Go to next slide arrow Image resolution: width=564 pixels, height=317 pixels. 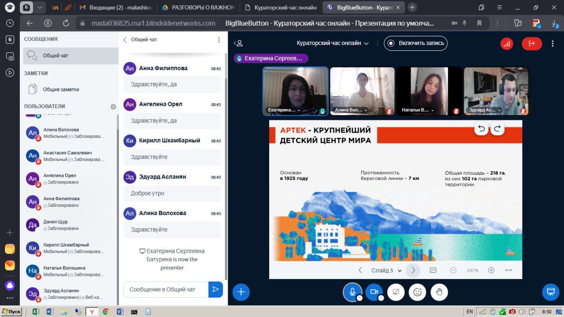[x=413, y=270]
